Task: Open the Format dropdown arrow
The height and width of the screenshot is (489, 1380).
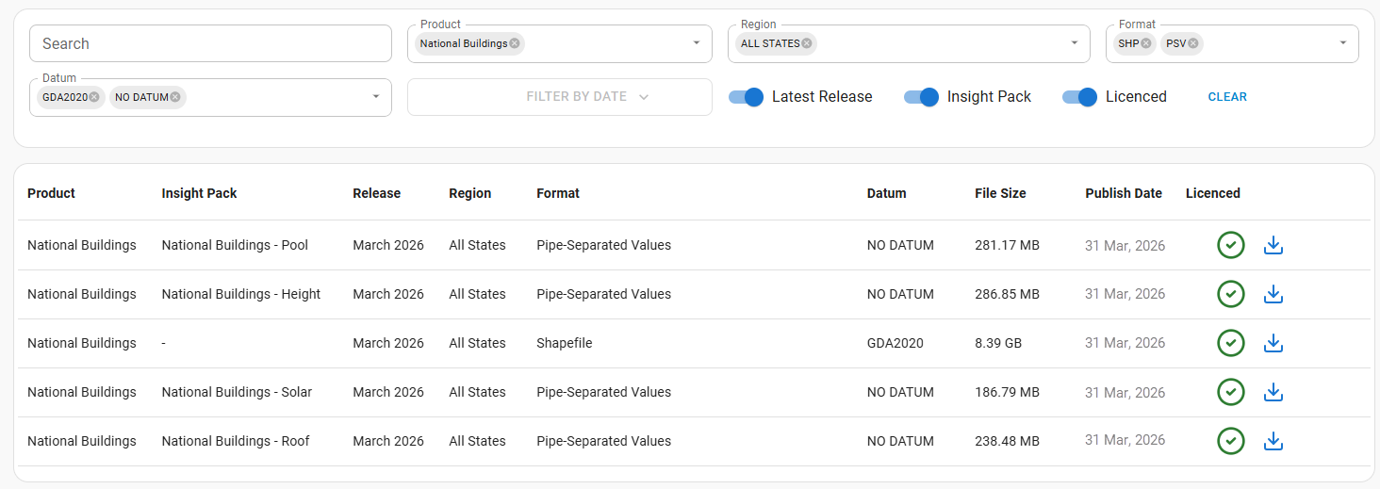Action: tap(1343, 43)
